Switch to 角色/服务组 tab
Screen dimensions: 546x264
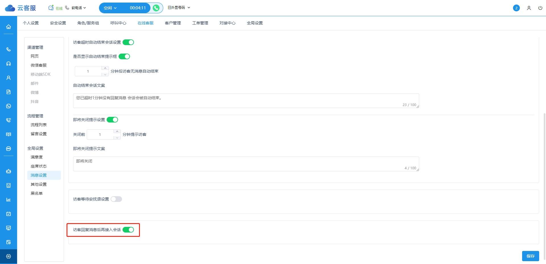88,23
